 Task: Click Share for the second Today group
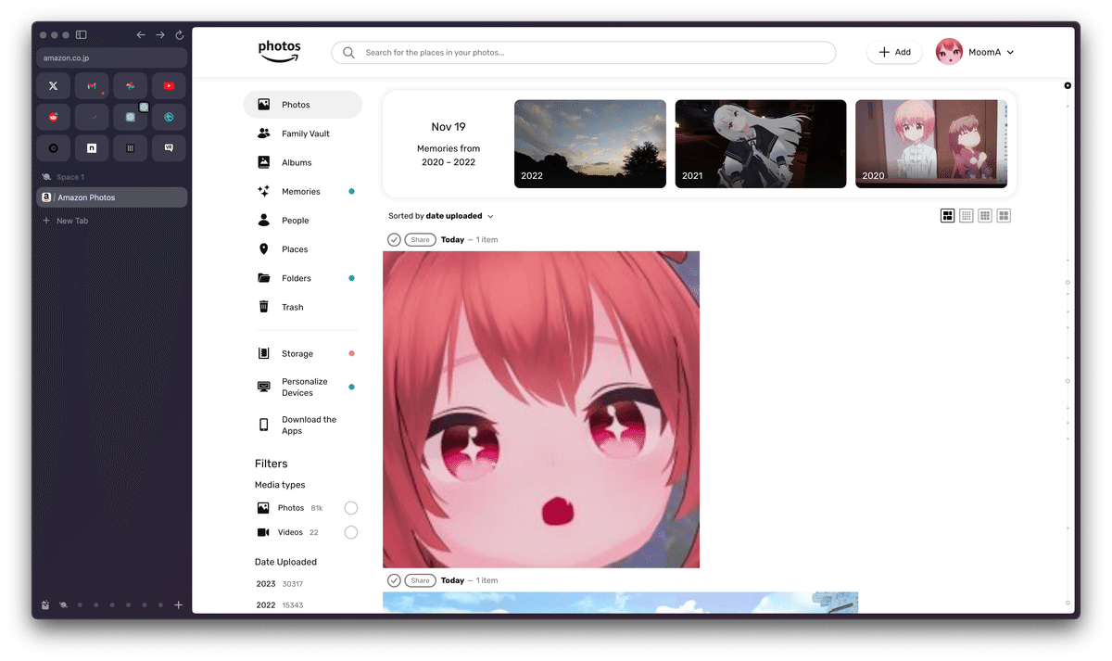[x=421, y=580]
